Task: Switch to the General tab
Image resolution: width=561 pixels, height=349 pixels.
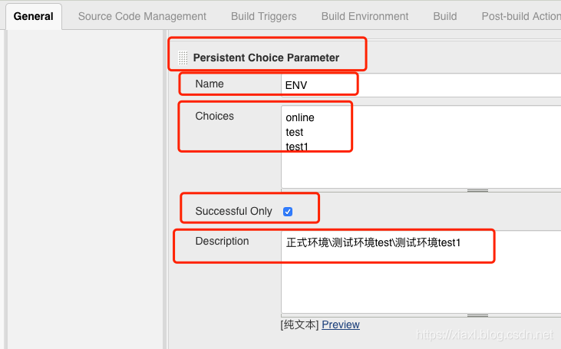Action: point(34,16)
